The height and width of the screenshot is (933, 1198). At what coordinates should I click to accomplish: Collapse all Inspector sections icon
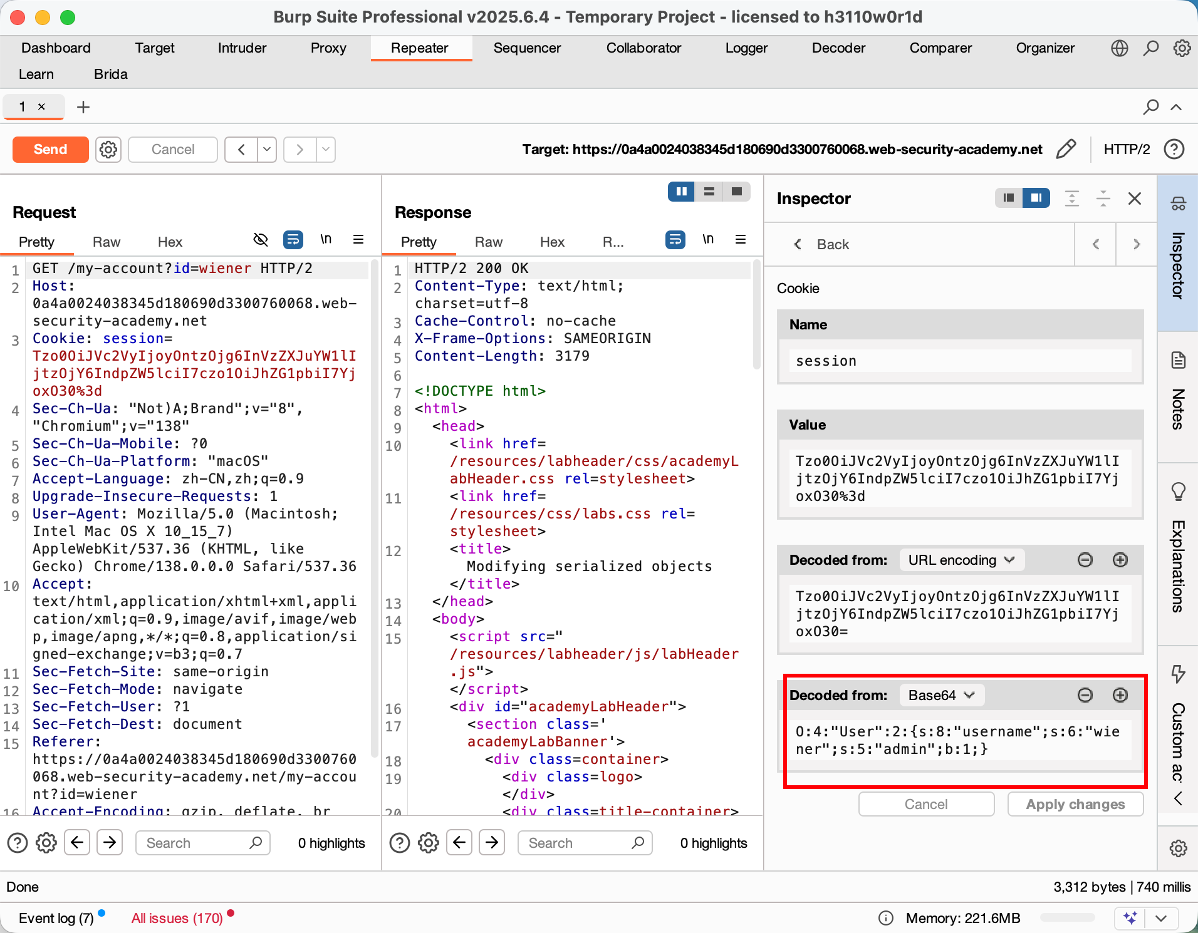pos(1103,198)
